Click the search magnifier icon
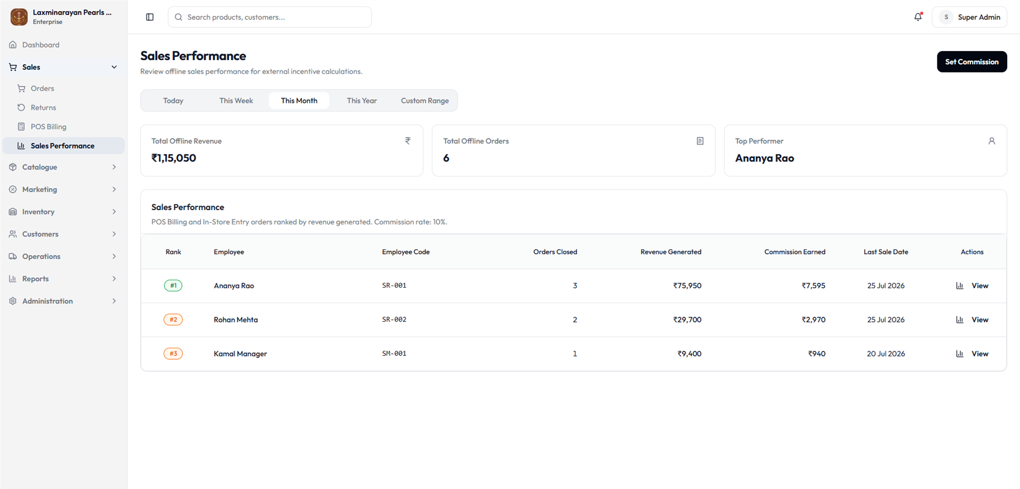This screenshot has width=1020, height=489. (179, 17)
